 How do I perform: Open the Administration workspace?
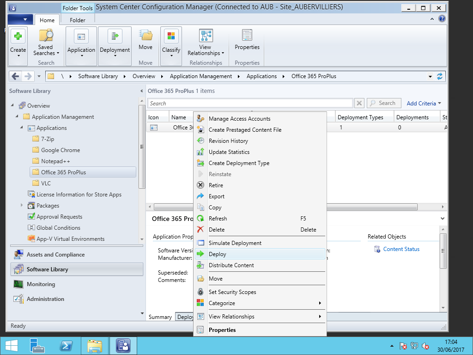pos(77,299)
